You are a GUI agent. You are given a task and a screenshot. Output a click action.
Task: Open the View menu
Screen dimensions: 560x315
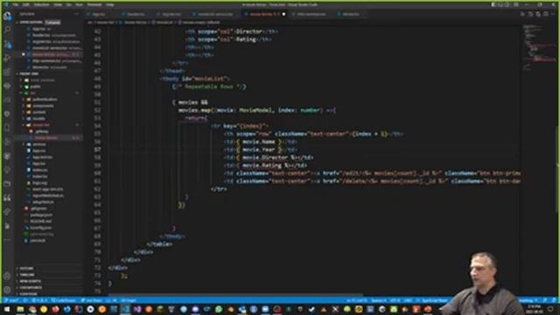point(58,4)
